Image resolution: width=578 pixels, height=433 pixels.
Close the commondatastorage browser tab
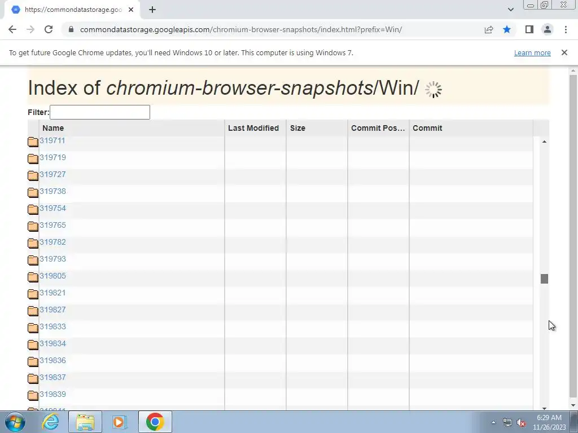pos(131,10)
